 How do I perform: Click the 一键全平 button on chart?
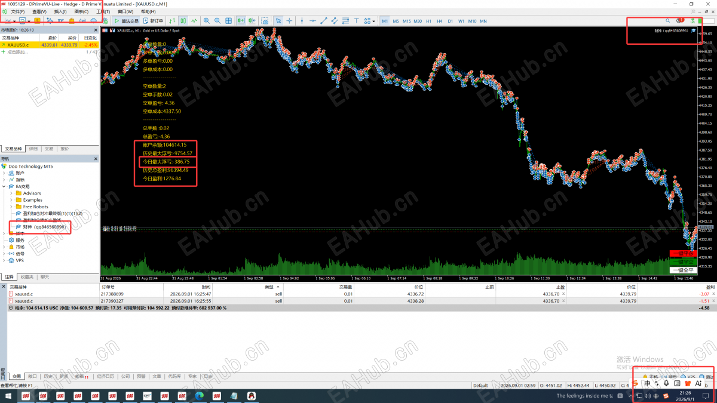point(683,270)
